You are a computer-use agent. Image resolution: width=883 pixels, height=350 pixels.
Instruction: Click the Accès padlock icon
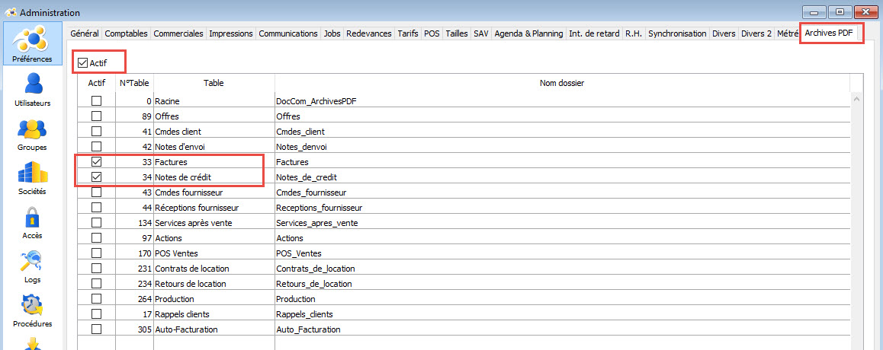point(32,221)
